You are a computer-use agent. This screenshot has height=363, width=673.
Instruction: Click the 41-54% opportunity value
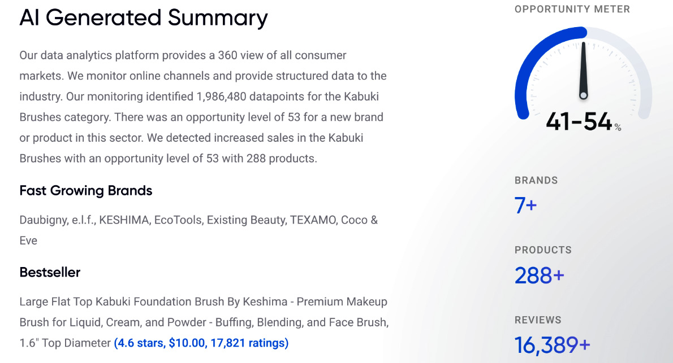point(583,121)
